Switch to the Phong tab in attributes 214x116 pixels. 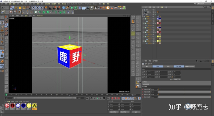pos(190,66)
